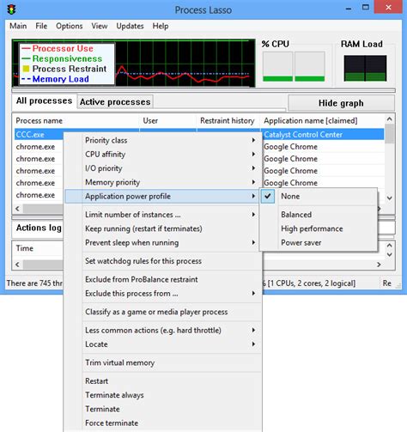407x432 pixels.
Task: Expand Exclude this process from submenu
Action: (x=162, y=294)
